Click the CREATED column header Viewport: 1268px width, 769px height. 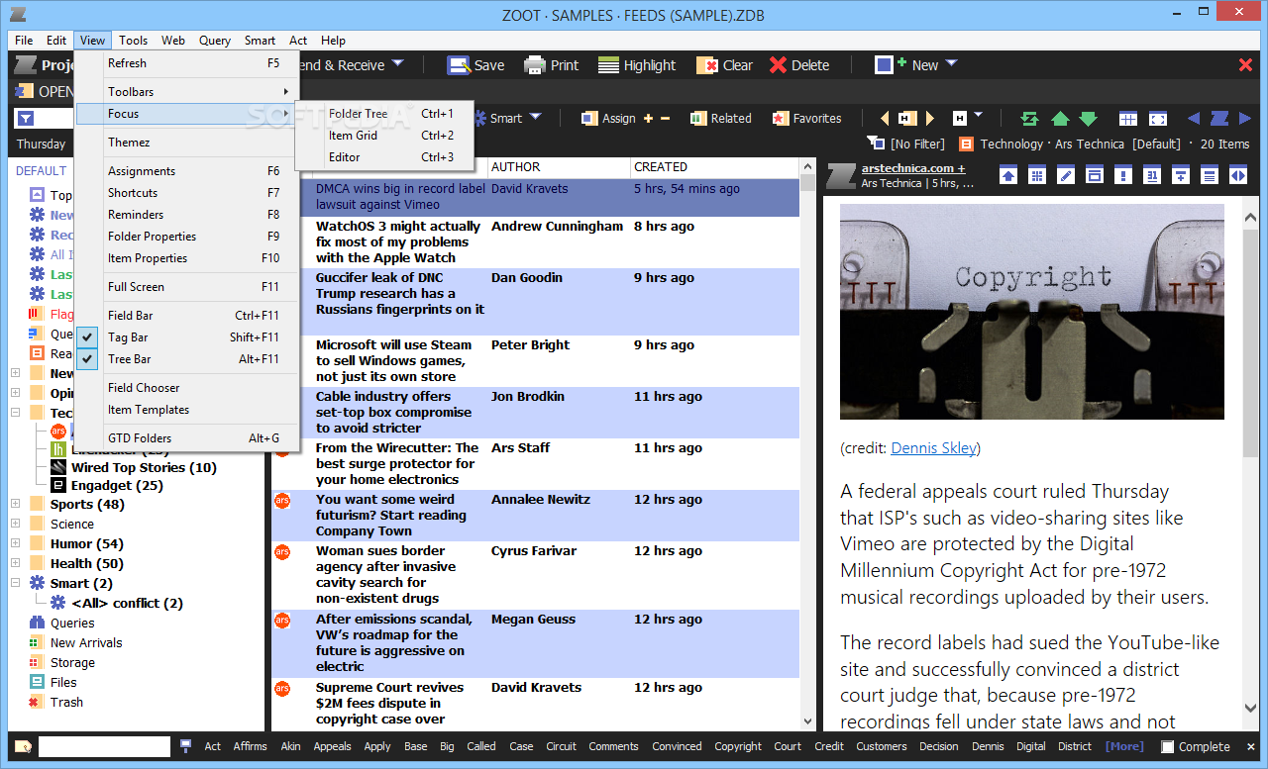click(x=713, y=167)
